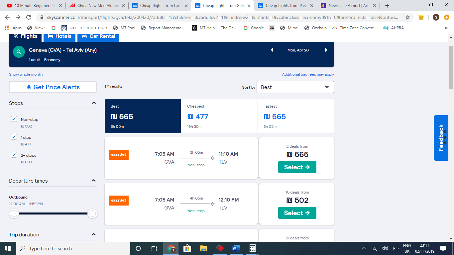
Task: Switch to the Flights tab
Action: (x=26, y=37)
